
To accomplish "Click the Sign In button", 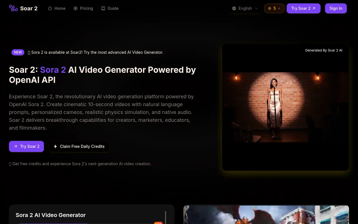I will click(x=336, y=8).
